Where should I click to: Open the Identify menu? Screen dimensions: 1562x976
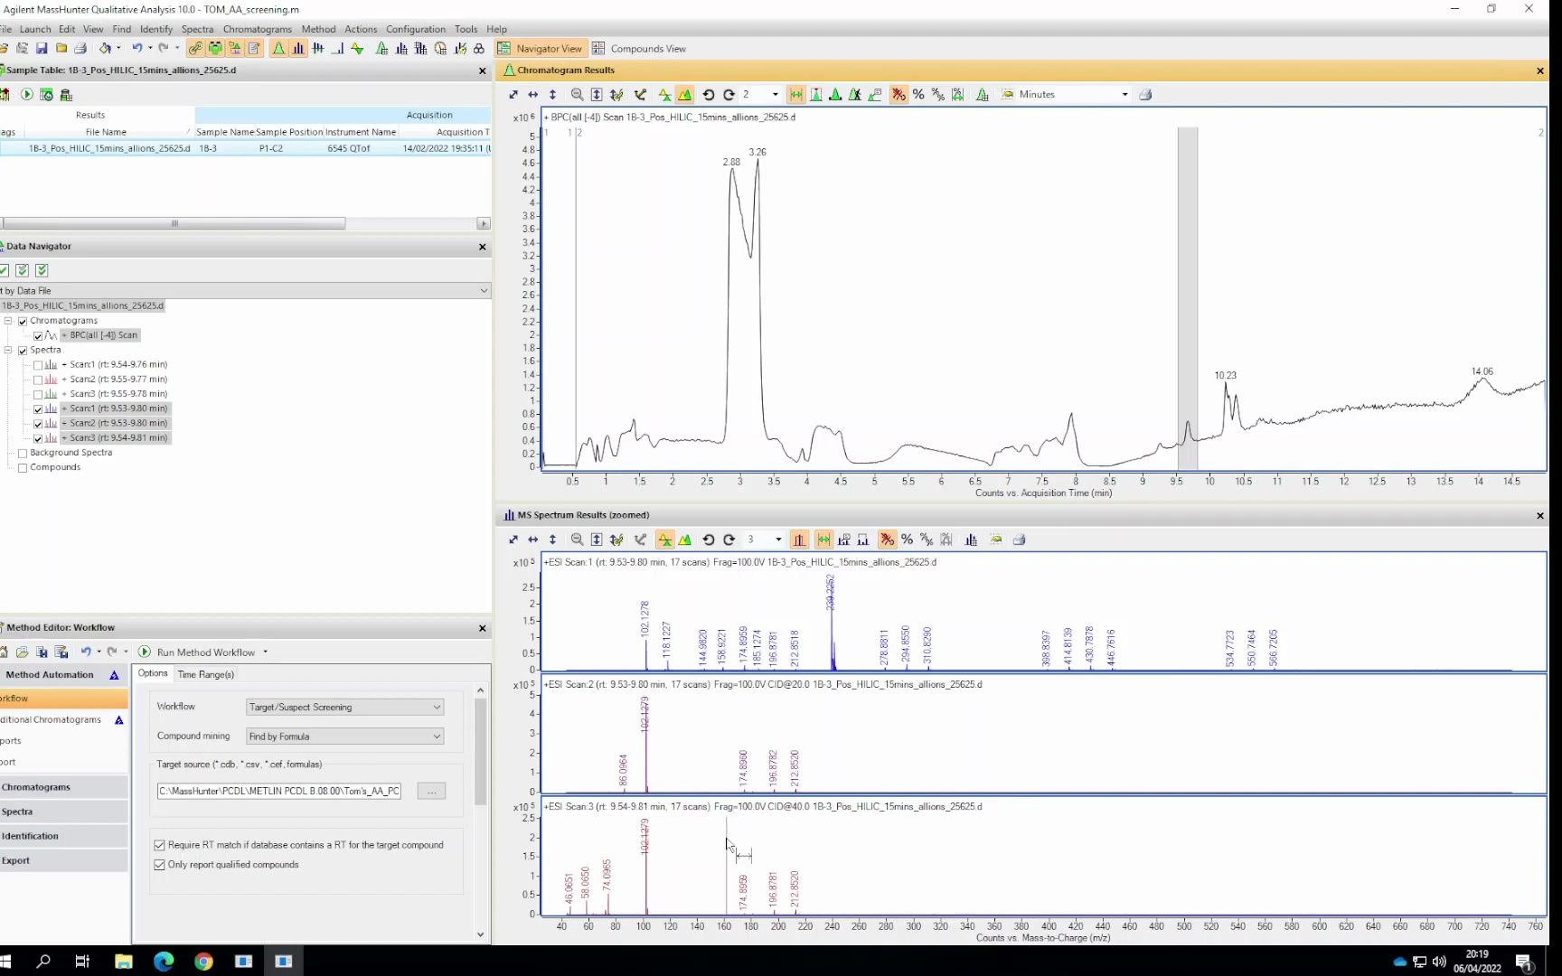point(155,29)
